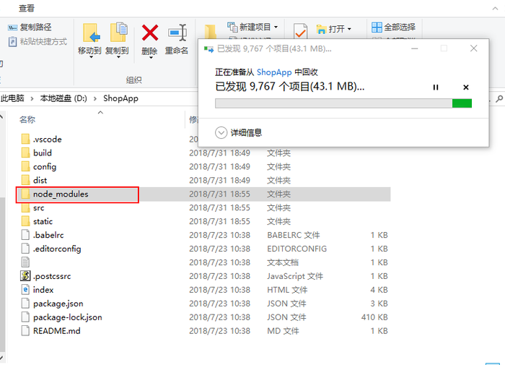This screenshot has width=505, height=365.
Task: Select the static folder
Action: (x=43, y=221)
